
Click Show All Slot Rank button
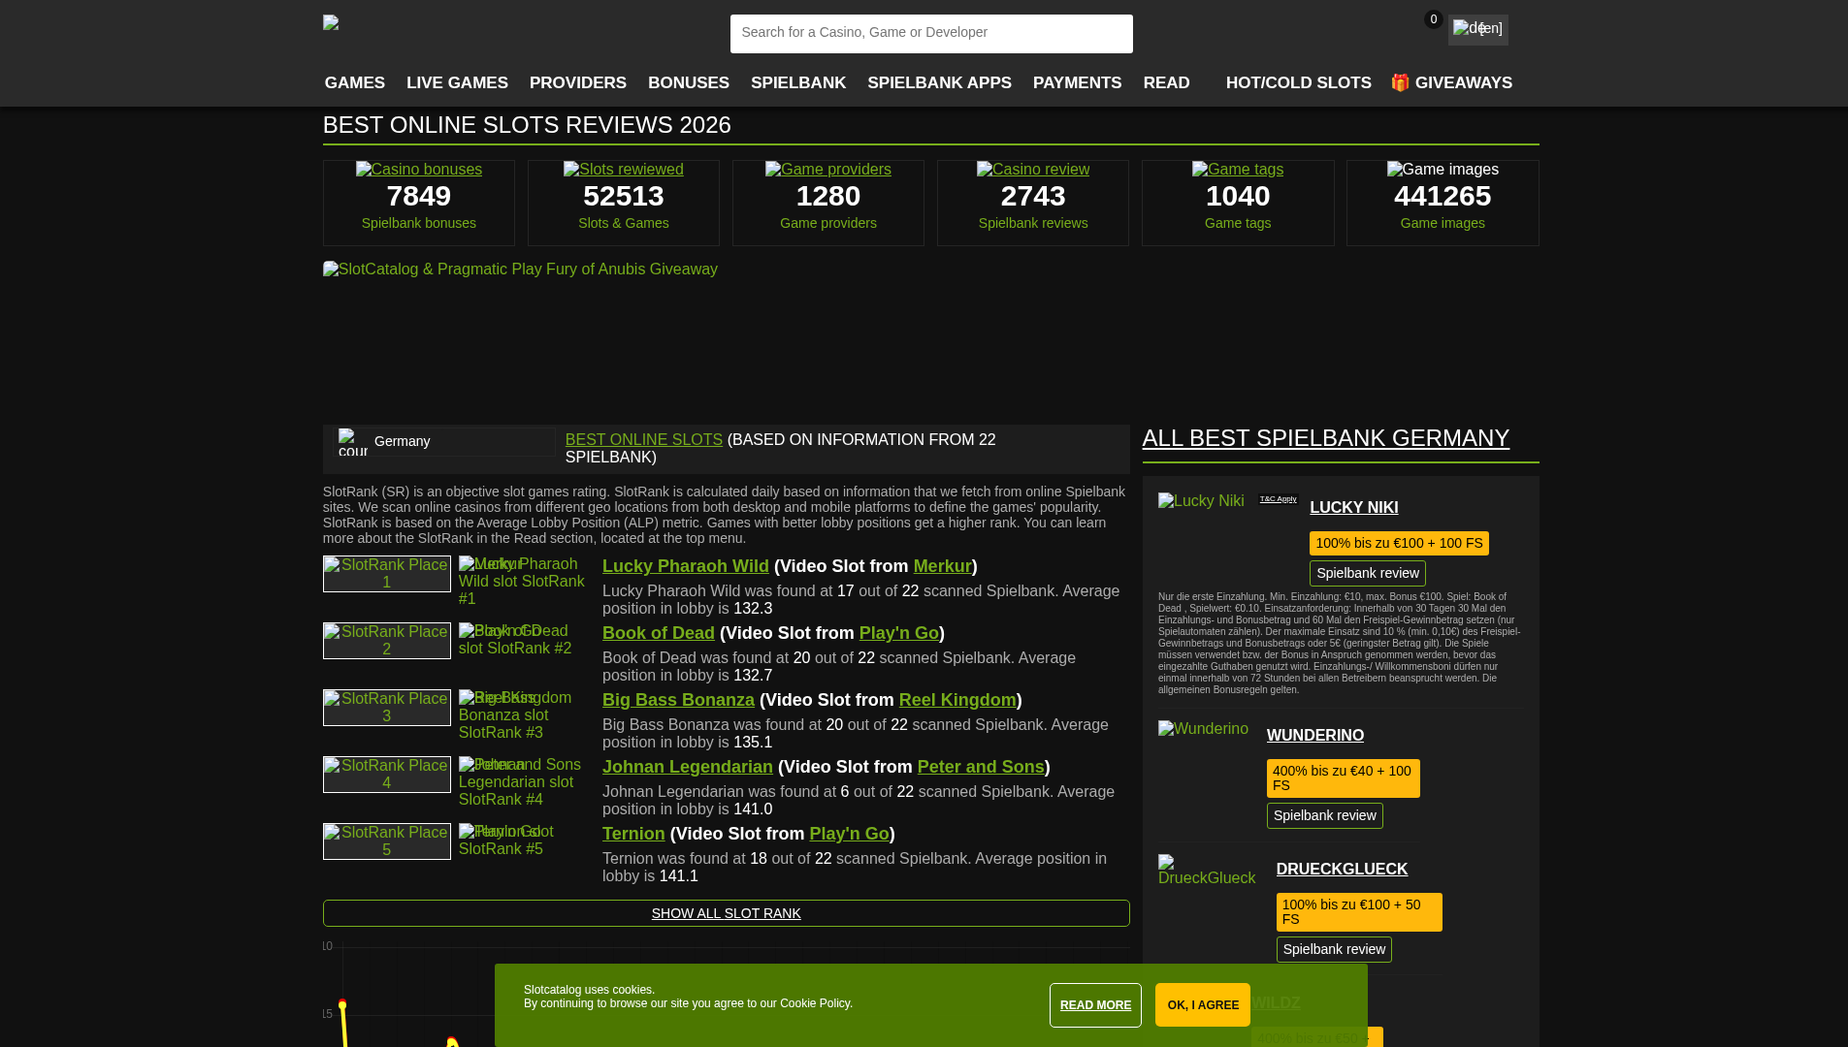point(727,913)
